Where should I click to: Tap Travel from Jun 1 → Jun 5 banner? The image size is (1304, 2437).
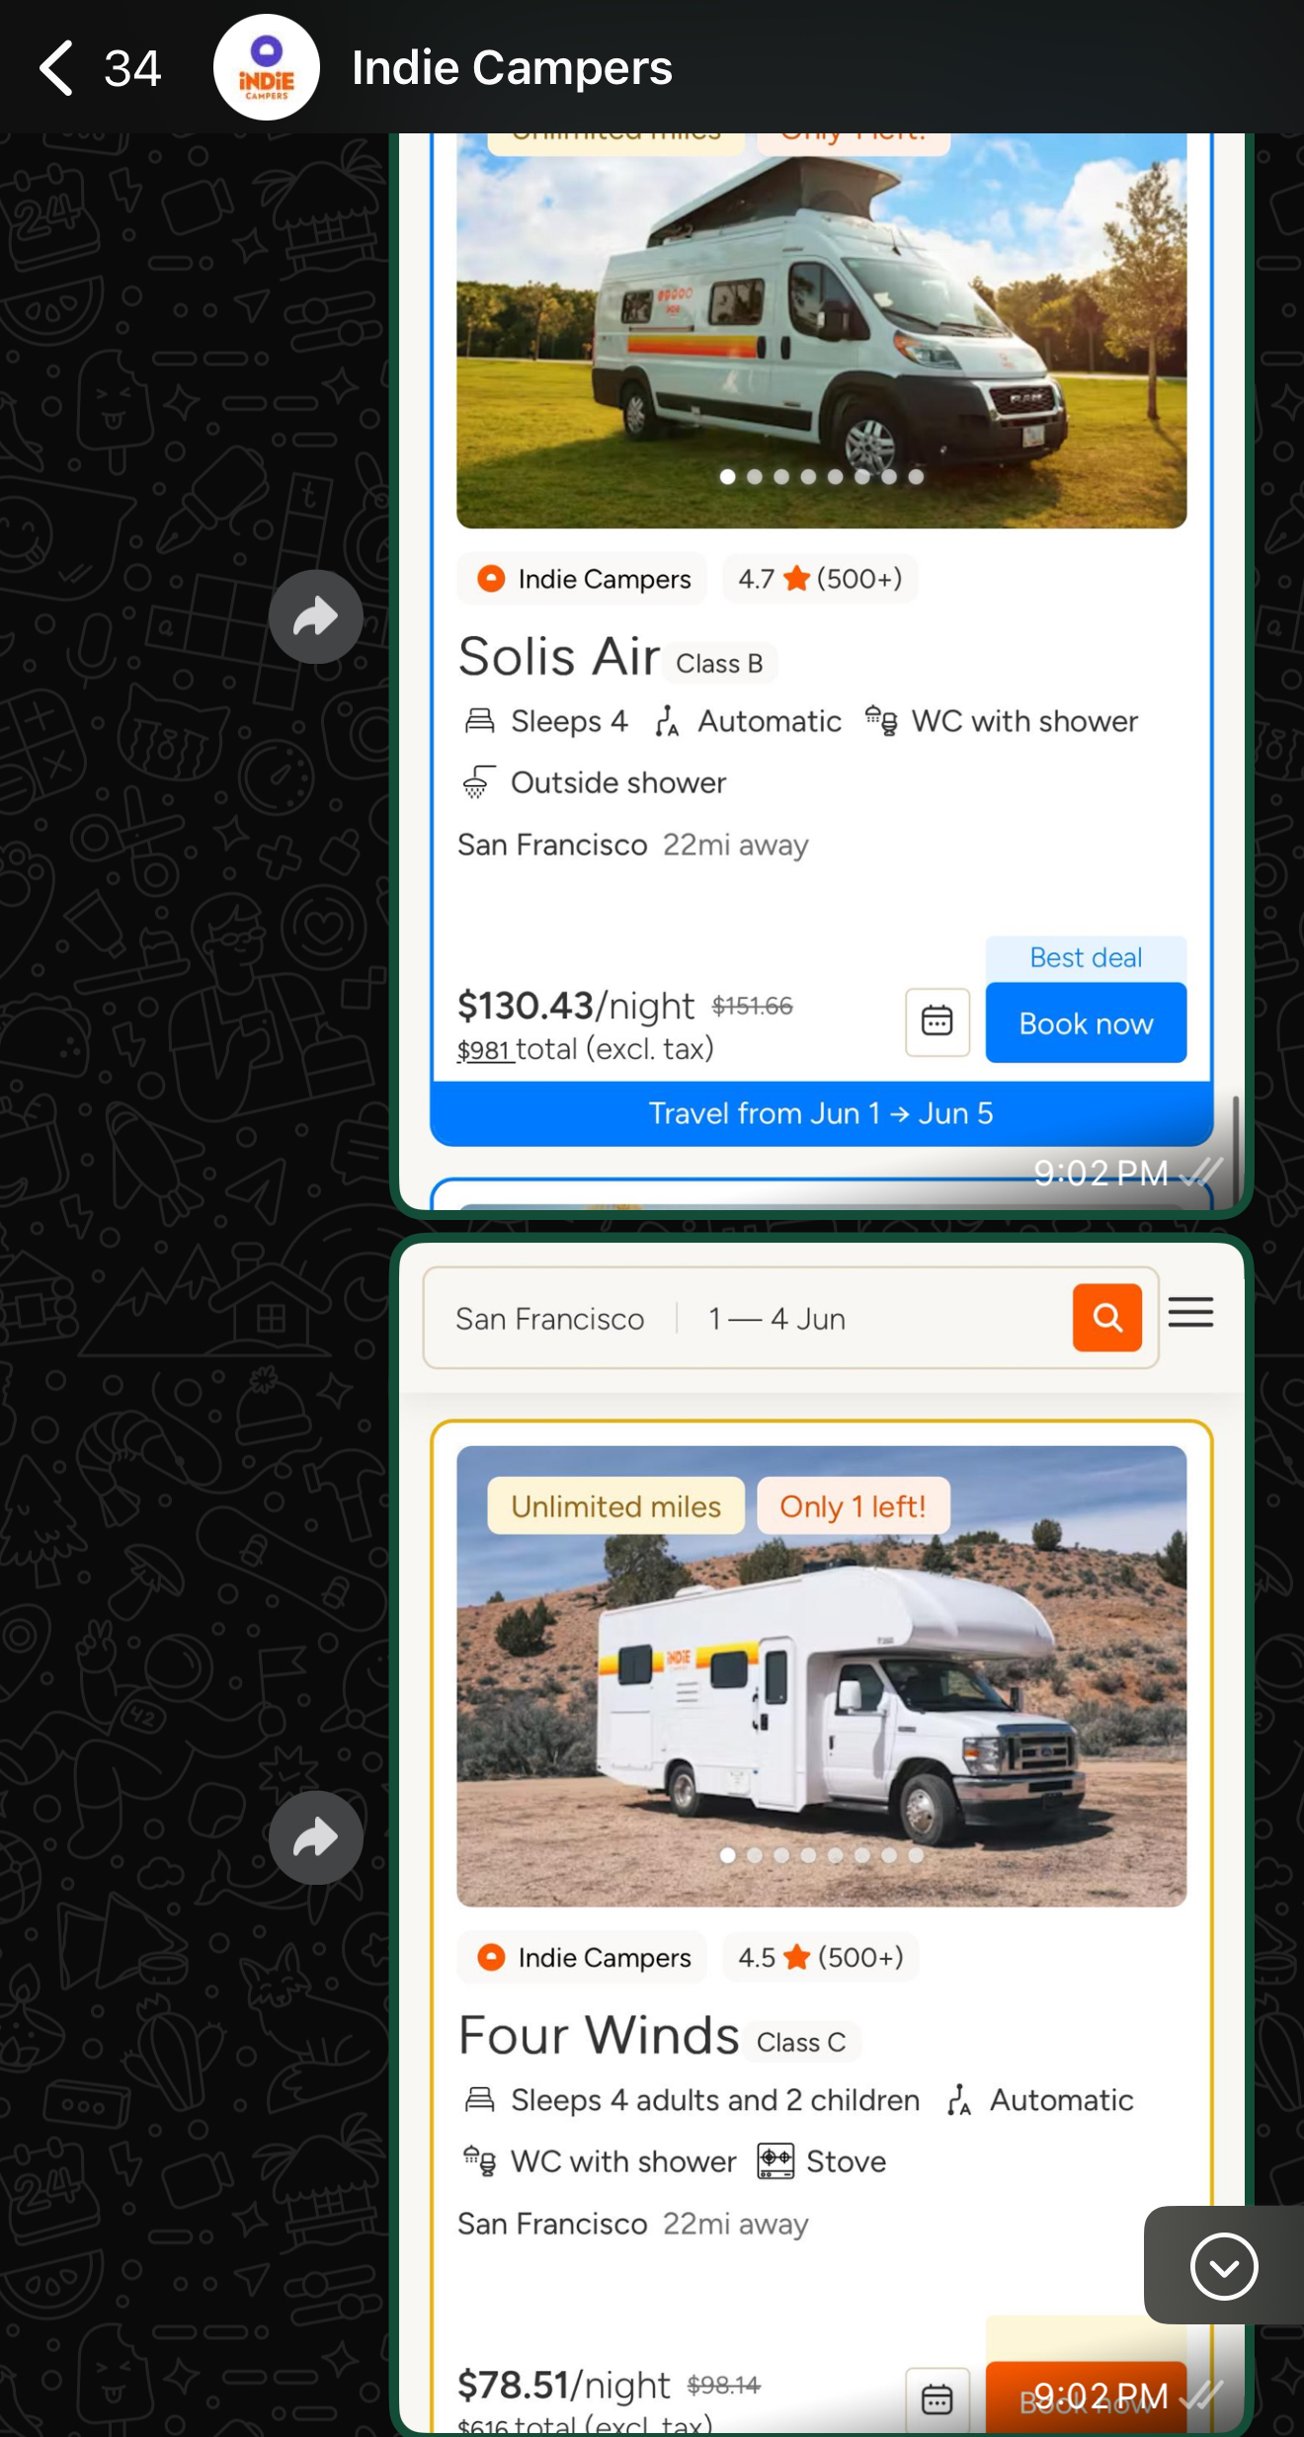pyautogui.click(x=821, y=1113)
